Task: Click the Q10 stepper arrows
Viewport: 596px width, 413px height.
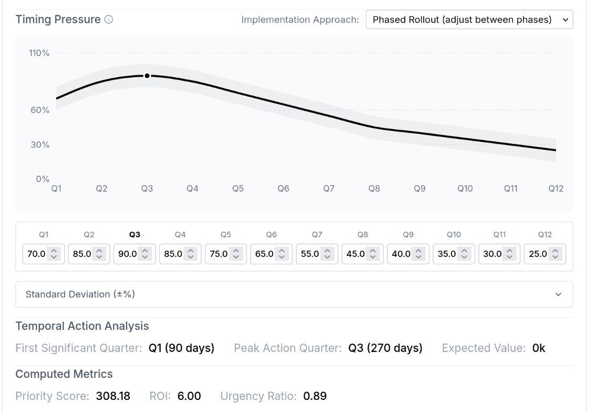Action: click(463, 253)
